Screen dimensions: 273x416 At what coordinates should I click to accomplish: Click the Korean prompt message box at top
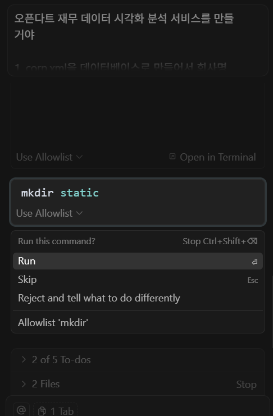click(138, 40)
